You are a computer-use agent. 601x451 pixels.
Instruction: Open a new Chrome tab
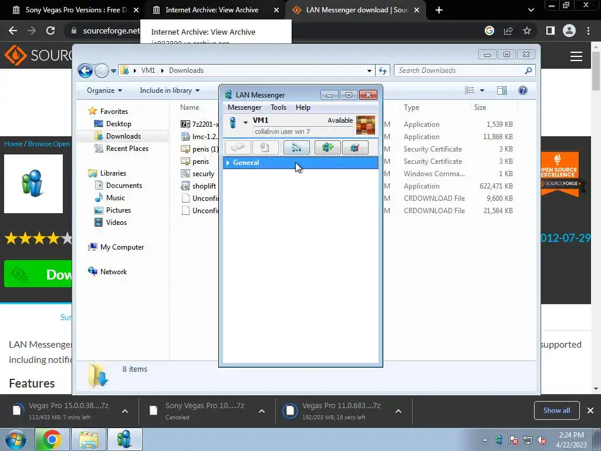click(x=439, y=10)
